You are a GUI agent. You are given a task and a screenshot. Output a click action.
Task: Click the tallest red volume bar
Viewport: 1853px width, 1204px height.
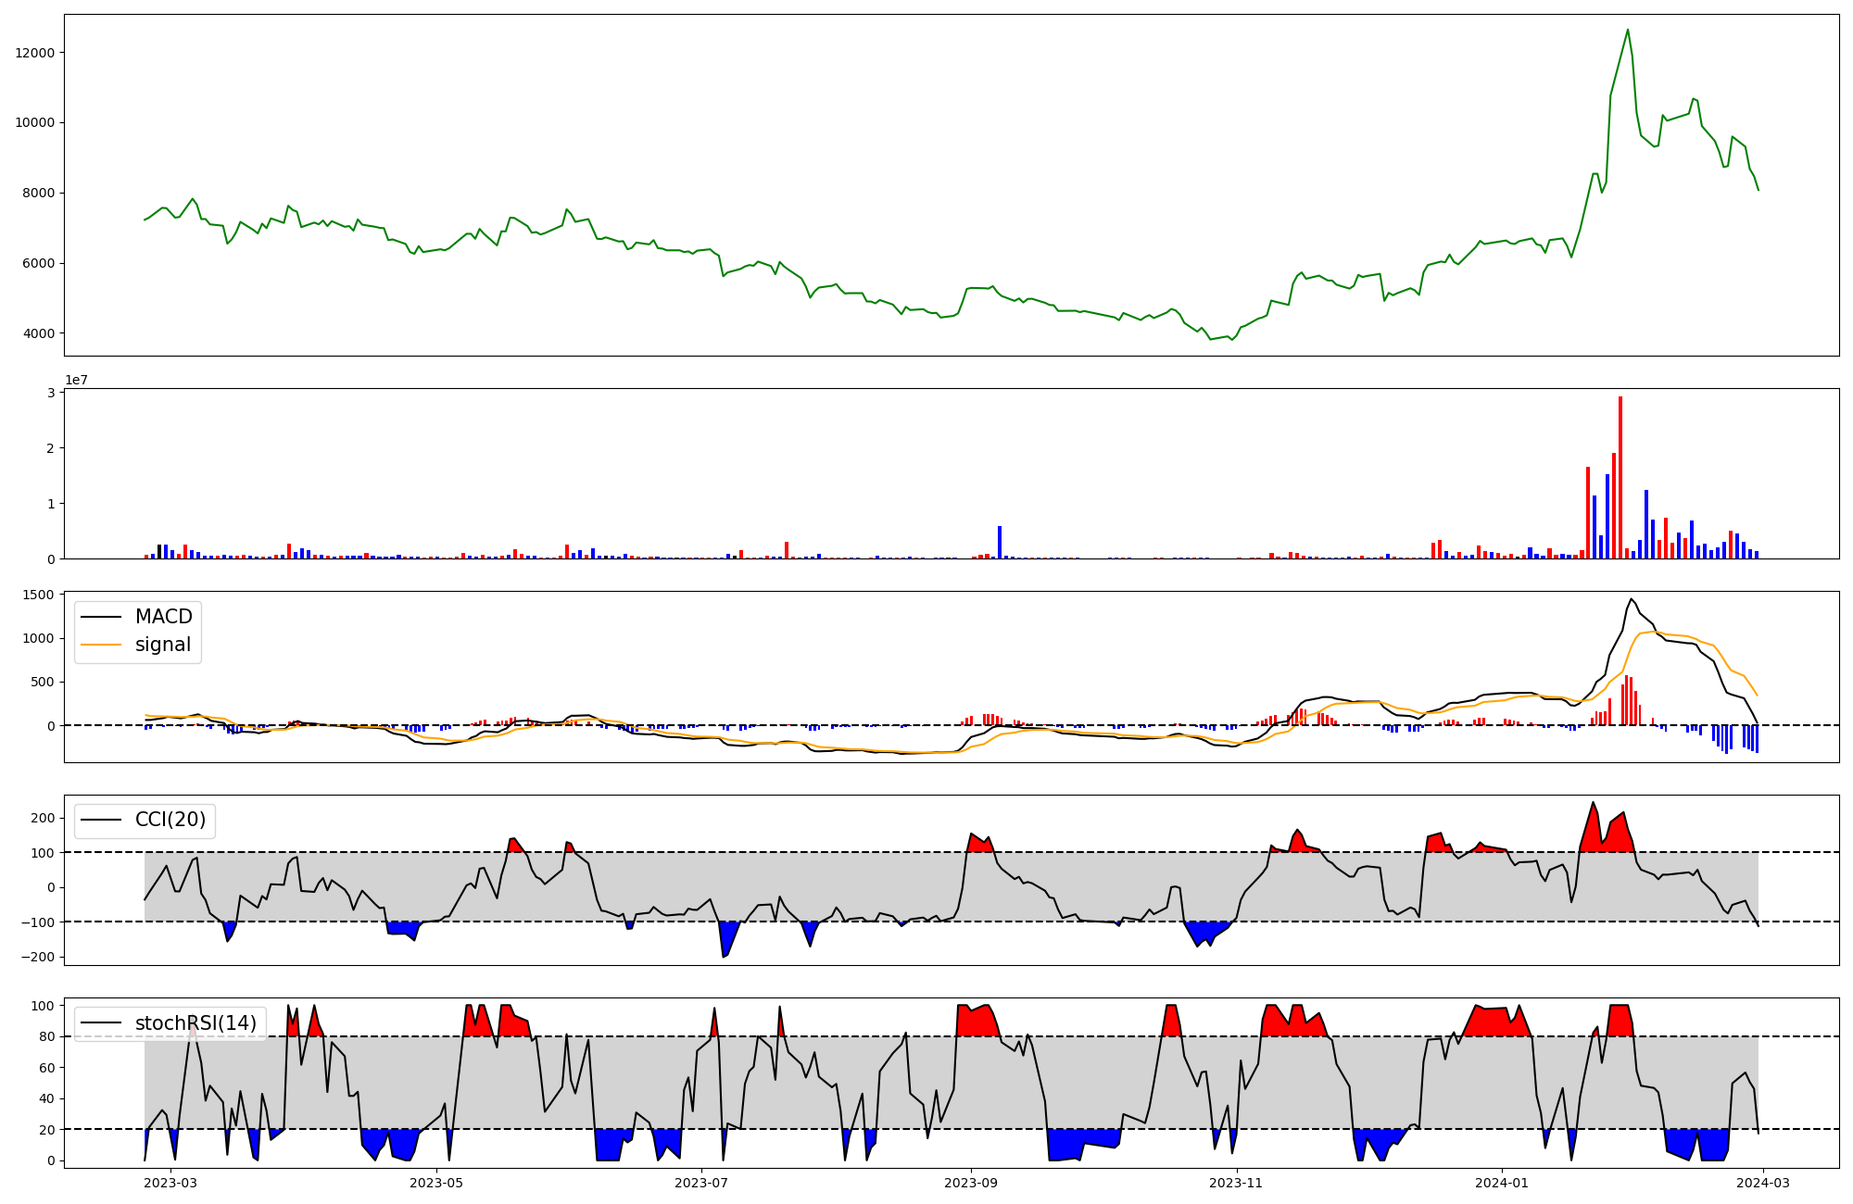(x=1620, y=477)
